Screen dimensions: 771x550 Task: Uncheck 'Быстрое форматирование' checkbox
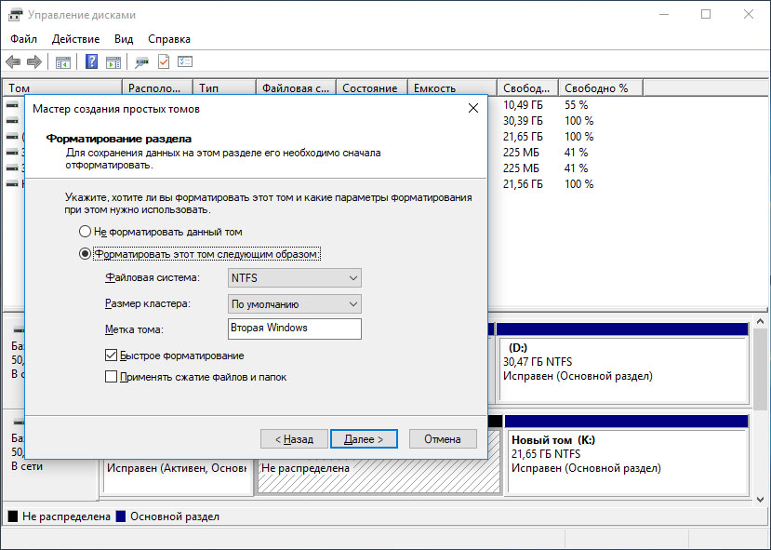click(x=111, y=355)
